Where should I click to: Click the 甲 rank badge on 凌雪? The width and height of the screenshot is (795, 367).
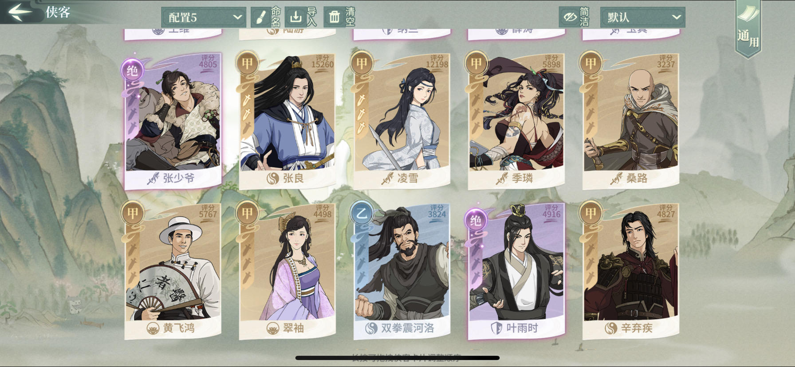(362, 63)
